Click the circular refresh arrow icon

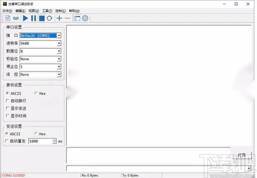coord(49,18)
